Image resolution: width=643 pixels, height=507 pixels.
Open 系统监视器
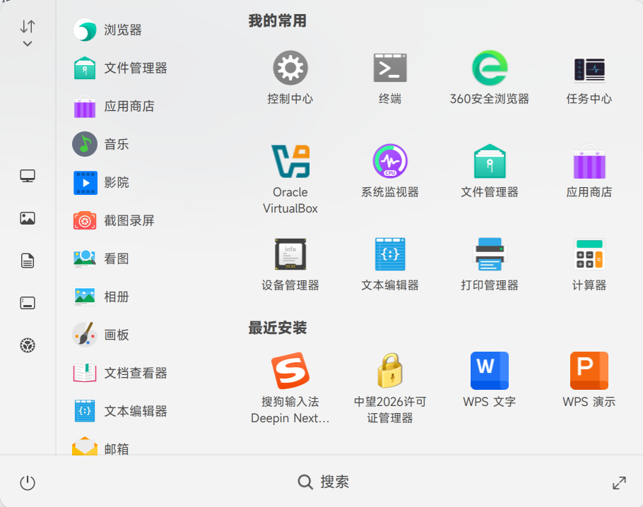[x=390, y=170]
